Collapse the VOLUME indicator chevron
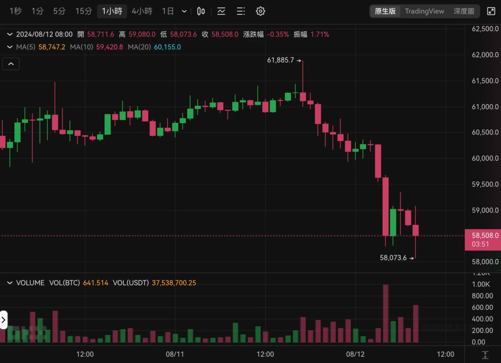 coord(10,283)
